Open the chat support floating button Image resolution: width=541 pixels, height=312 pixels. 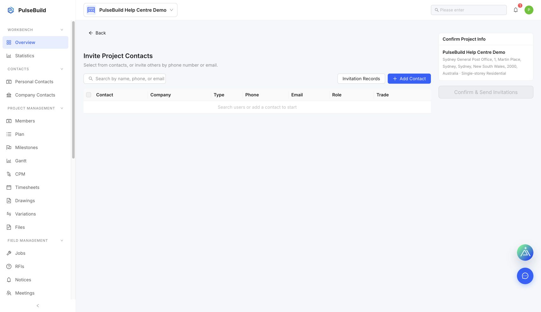pyautogui.click(x=525, y=276)
